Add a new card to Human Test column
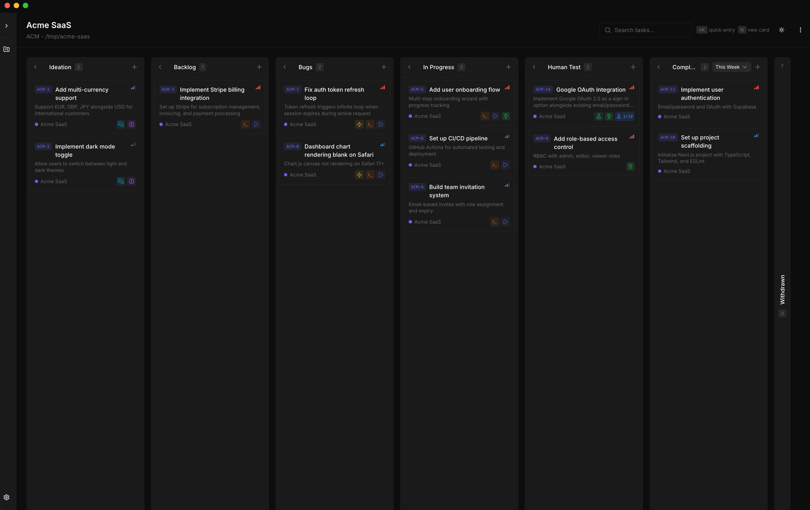This screenshot has height=510, width=810. [x=633, y=67]
